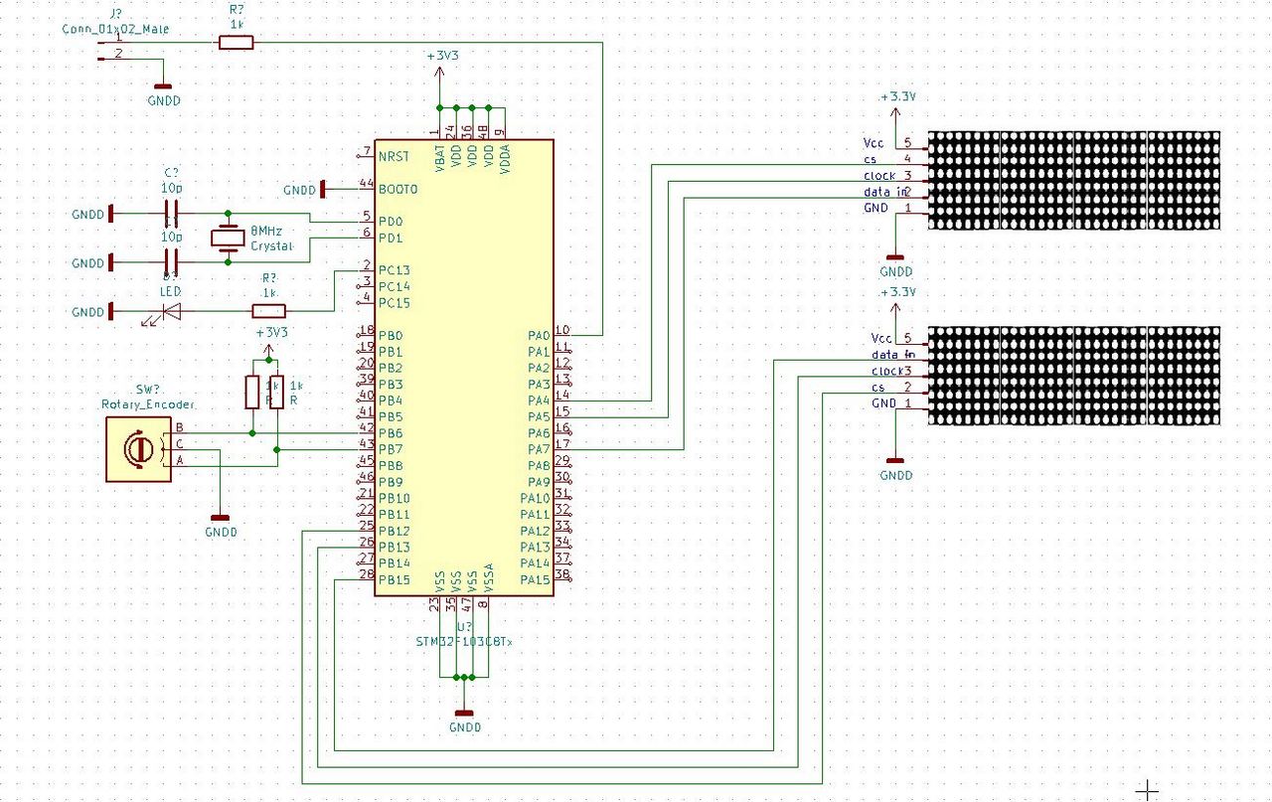
Task: Select the lower 10p capacitor on PD1 line
Action: pos(172,262)
